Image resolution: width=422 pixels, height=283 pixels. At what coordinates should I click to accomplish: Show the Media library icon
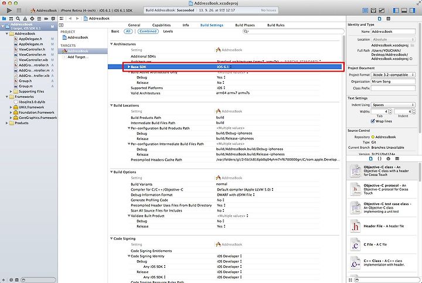(397, 159)
